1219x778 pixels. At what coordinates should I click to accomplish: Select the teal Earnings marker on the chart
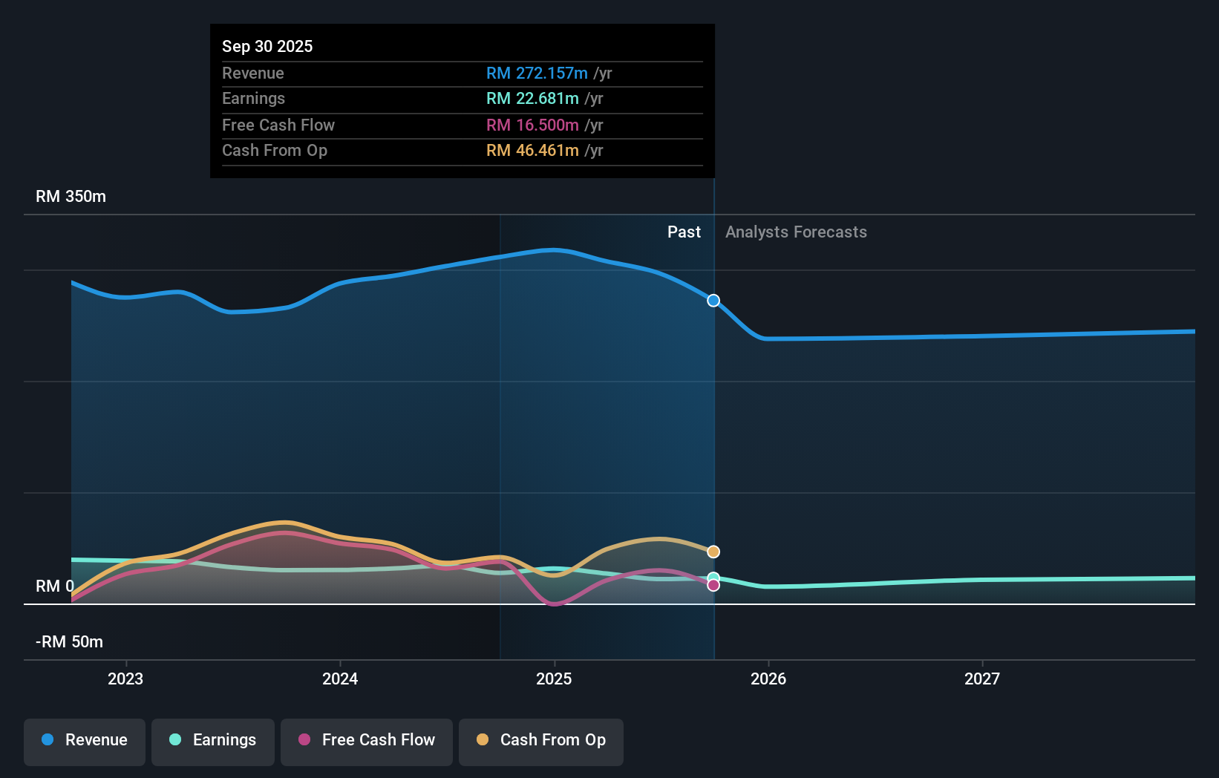point(713,577)
